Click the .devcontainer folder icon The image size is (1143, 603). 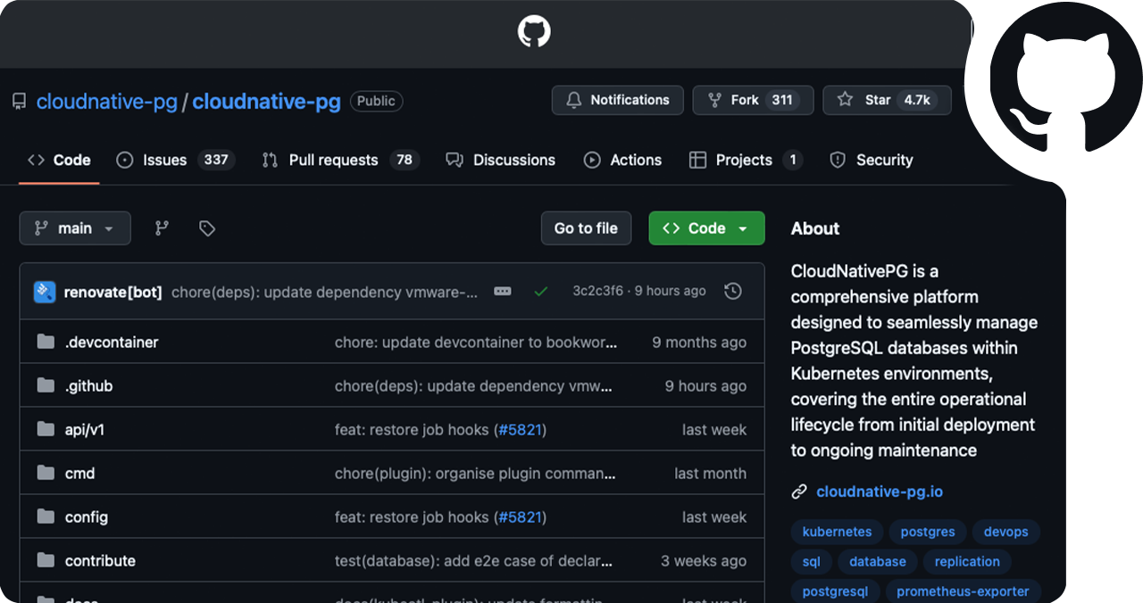(x=46, y=343)
